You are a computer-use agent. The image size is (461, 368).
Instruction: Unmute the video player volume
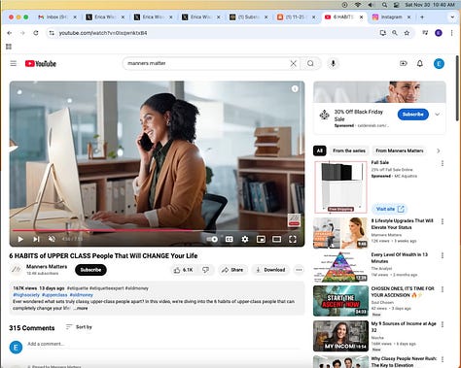pos(52,239)
